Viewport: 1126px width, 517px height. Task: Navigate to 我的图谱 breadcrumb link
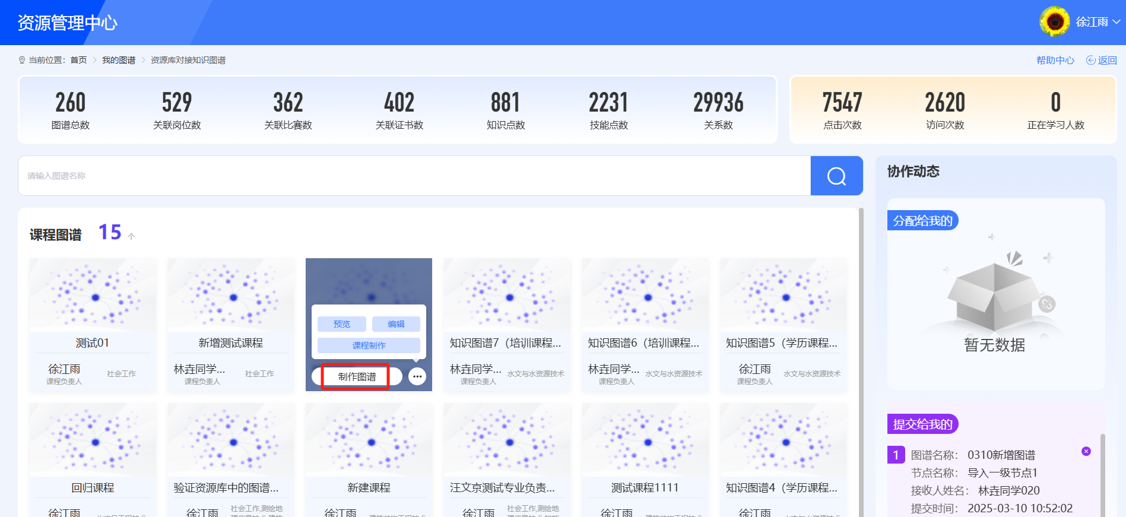point(119,60)
